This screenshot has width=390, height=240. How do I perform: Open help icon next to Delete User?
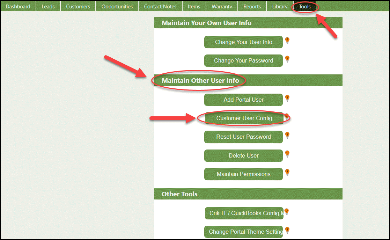[x=287, y=154]
